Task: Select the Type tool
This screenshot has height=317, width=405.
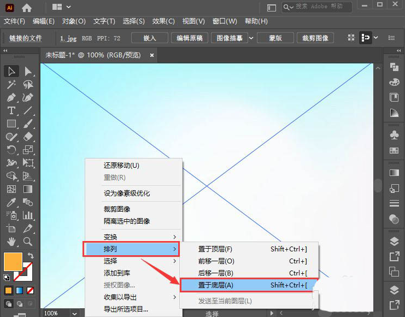Action: pos(11,110)
